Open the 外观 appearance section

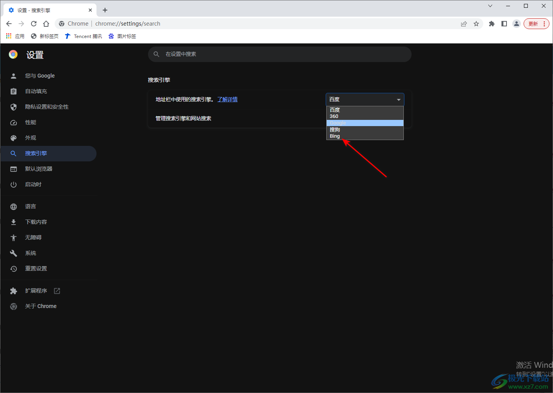pyautogui.click(x=48, y=138)
